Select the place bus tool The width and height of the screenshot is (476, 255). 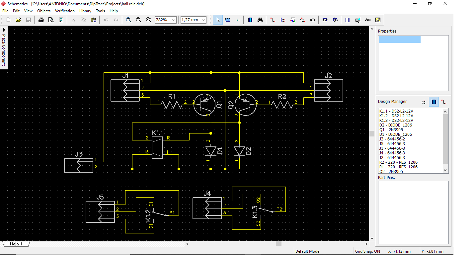point(283,20)
